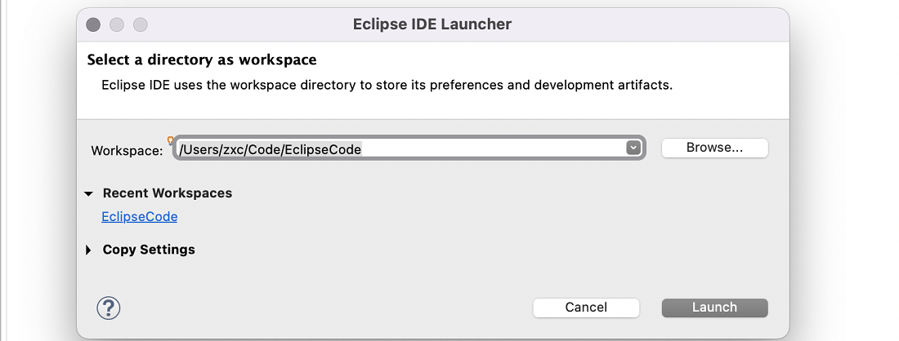This screenshot has height=341, width=899.
Task: Click the zoom window button in title bar
Action: pos(141,24)
